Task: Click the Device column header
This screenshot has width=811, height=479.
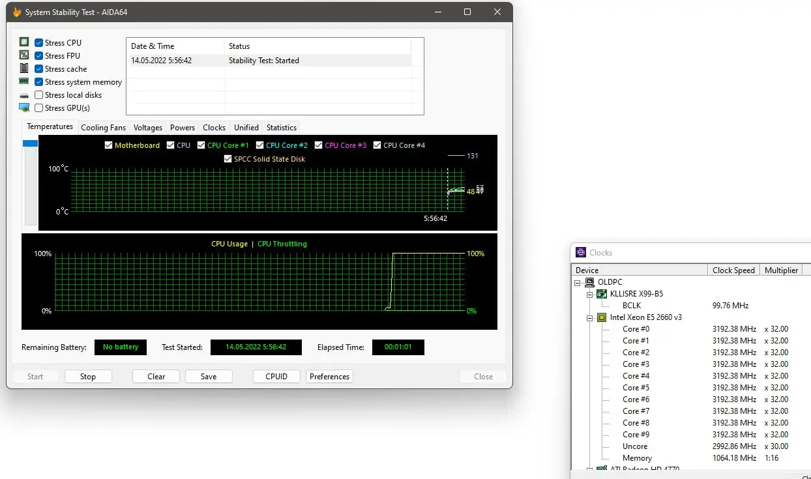Action: pos(640,270)
